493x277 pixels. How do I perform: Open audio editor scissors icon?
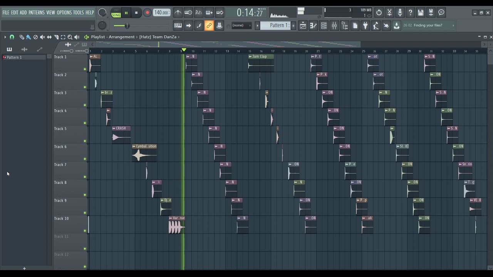(389, 13)
